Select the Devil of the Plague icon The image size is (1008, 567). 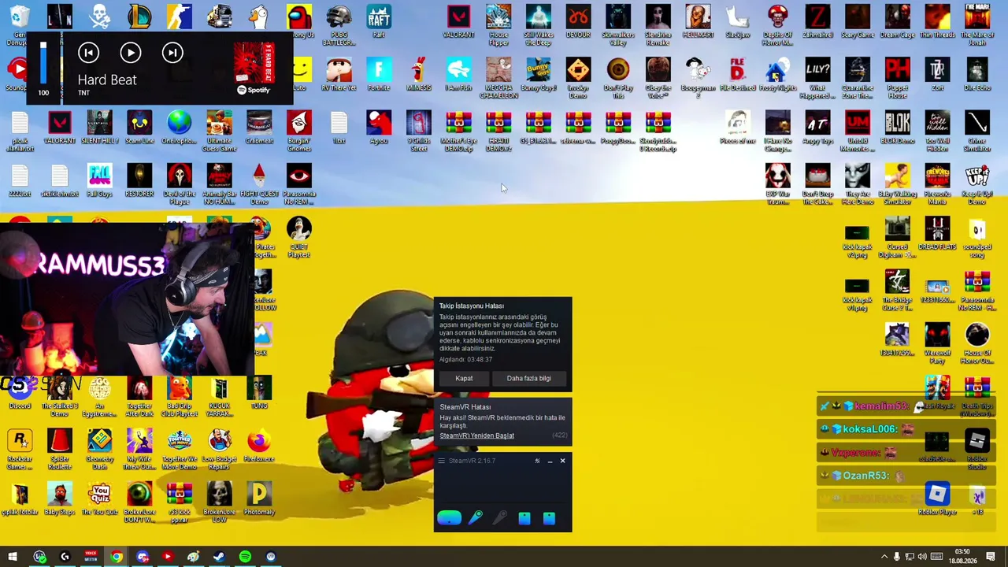180,184
